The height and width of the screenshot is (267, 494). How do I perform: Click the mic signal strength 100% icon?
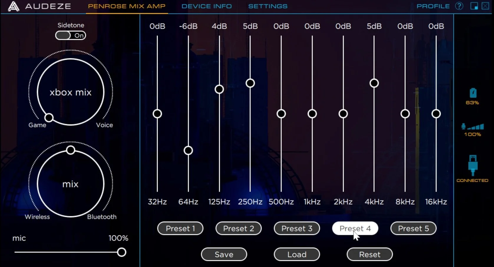click(x=473, y=127)
